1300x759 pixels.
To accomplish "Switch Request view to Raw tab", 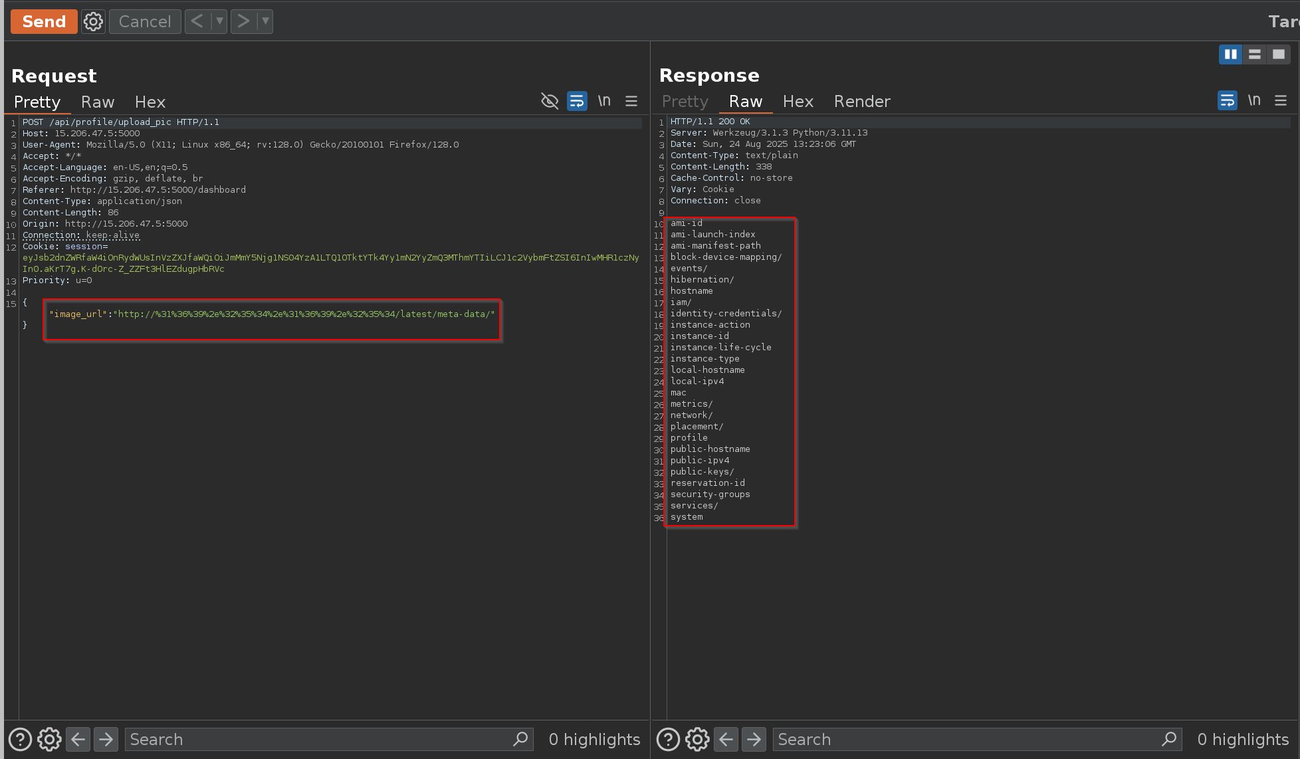I will pos(98,102).
